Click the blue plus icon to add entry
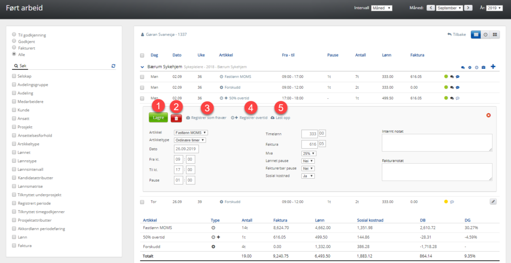This screenshot has width=511, height=263. pyautogui.click(x=493, y=66)
